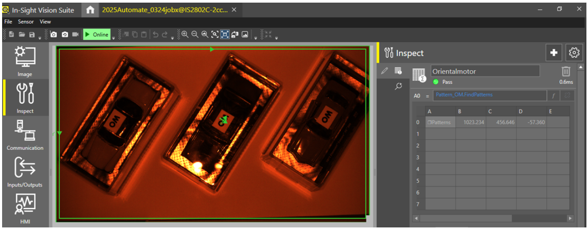Select column header E in spreadsheet
Viewport: 588px width, 229px height.
click(559, 111)
